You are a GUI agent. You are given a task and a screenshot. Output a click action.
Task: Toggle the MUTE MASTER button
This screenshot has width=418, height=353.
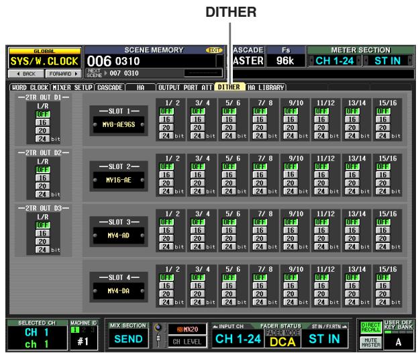click(370, 342)
